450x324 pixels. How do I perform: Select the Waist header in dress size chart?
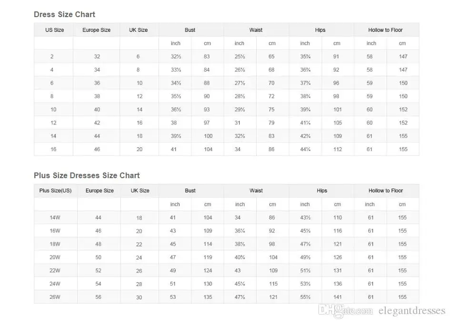(256, 30)
